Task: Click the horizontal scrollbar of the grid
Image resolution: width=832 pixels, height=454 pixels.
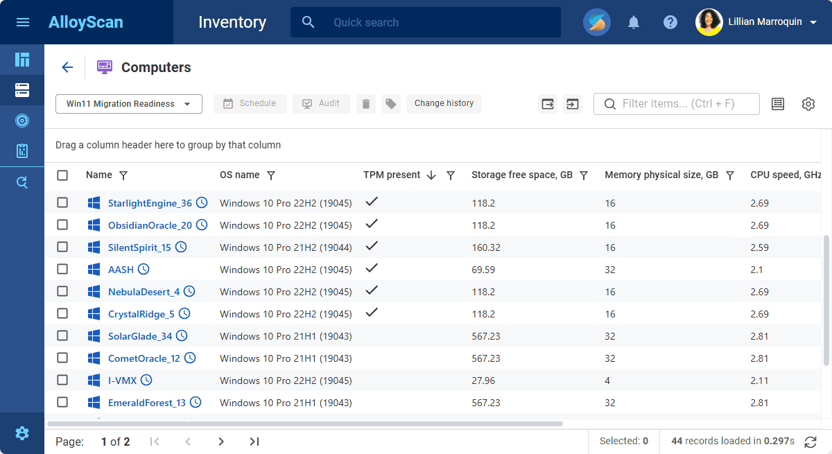Action: coord(305,424)
